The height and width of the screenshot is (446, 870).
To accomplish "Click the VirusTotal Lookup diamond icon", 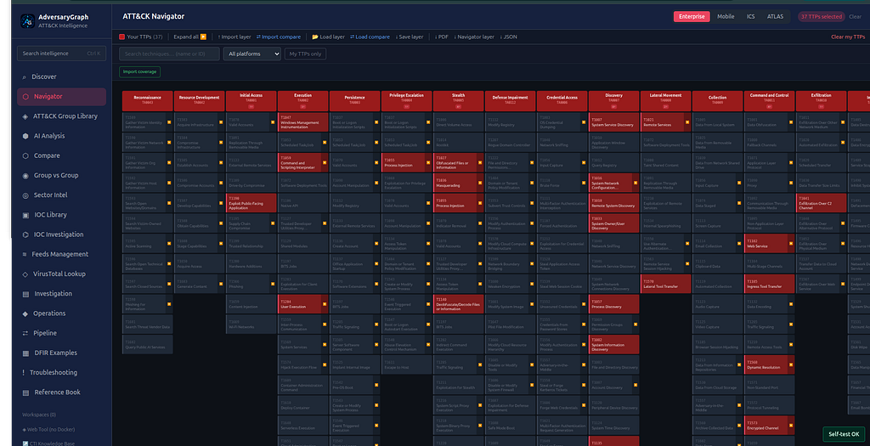I will click(25, 274).
